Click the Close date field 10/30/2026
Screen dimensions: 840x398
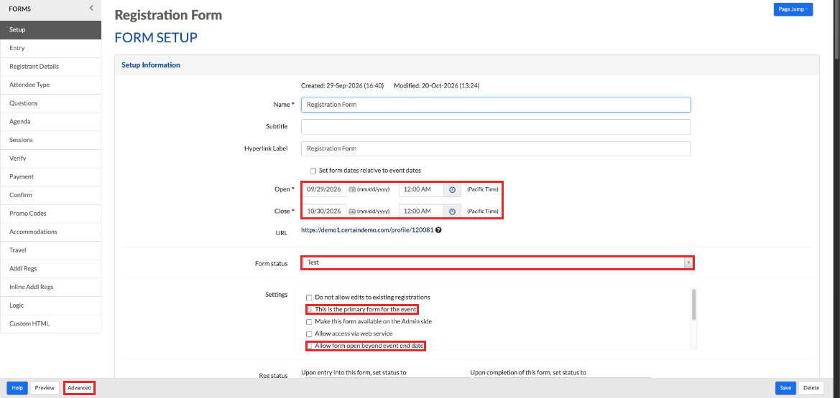[324, 212]
